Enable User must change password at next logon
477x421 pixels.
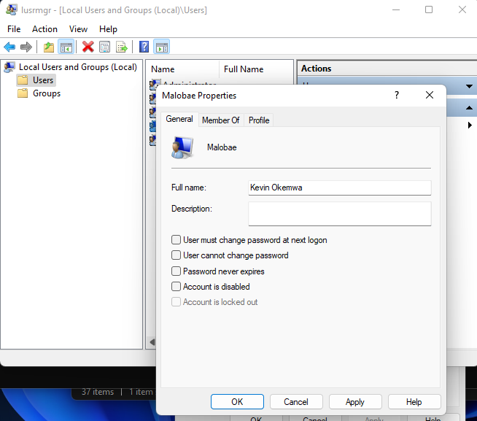[176, 240]
